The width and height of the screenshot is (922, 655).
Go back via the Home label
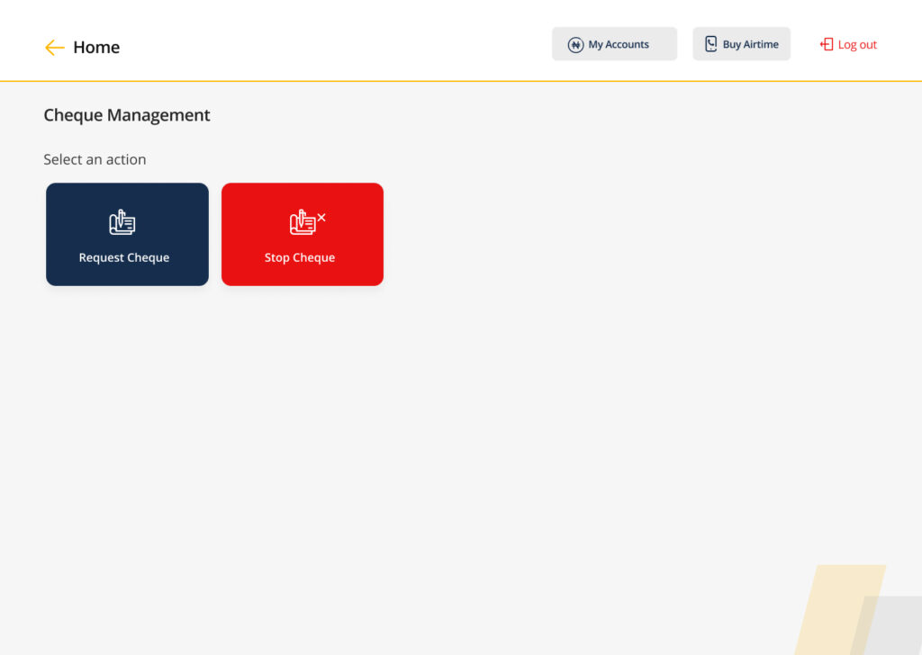pyautogui.click(x=95, y=47)
